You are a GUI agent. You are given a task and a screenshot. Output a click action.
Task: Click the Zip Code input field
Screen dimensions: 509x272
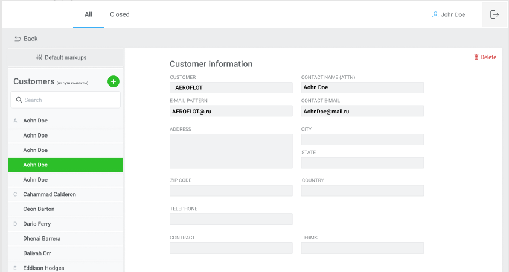coord(231,191)
